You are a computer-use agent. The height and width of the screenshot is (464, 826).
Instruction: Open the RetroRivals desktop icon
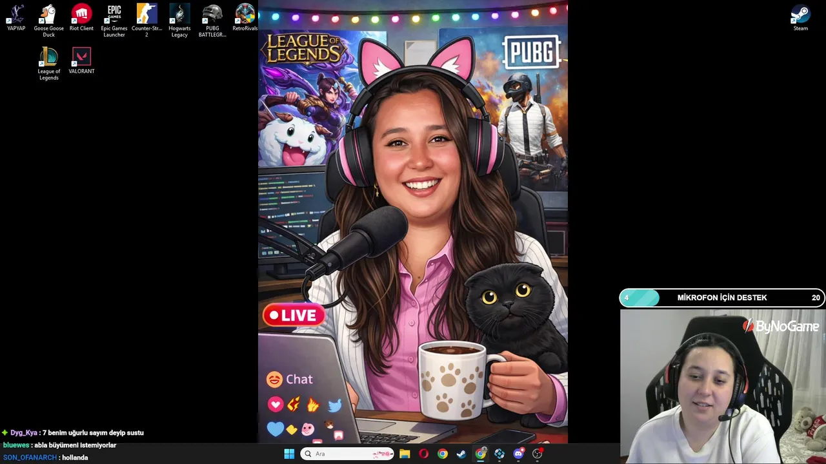click(x=245, y=18)
